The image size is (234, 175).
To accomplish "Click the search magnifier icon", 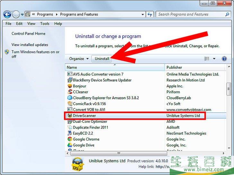I will [x=227, y=14].
